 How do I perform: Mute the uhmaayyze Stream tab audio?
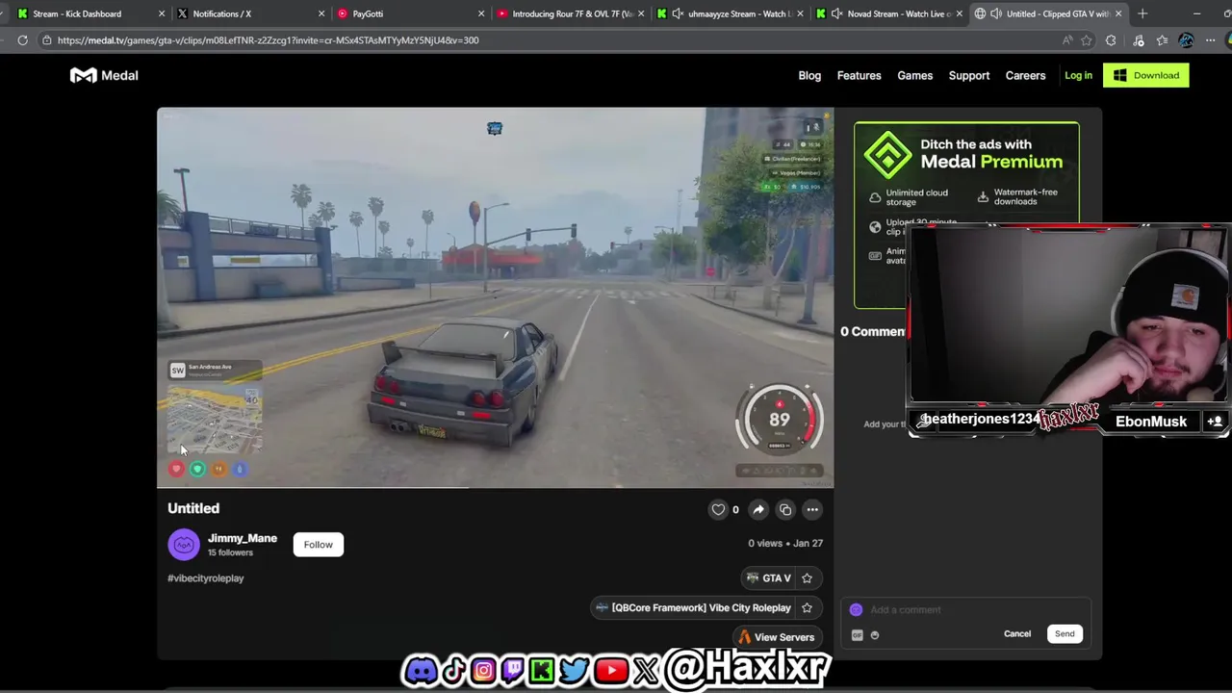click(678, 13)
